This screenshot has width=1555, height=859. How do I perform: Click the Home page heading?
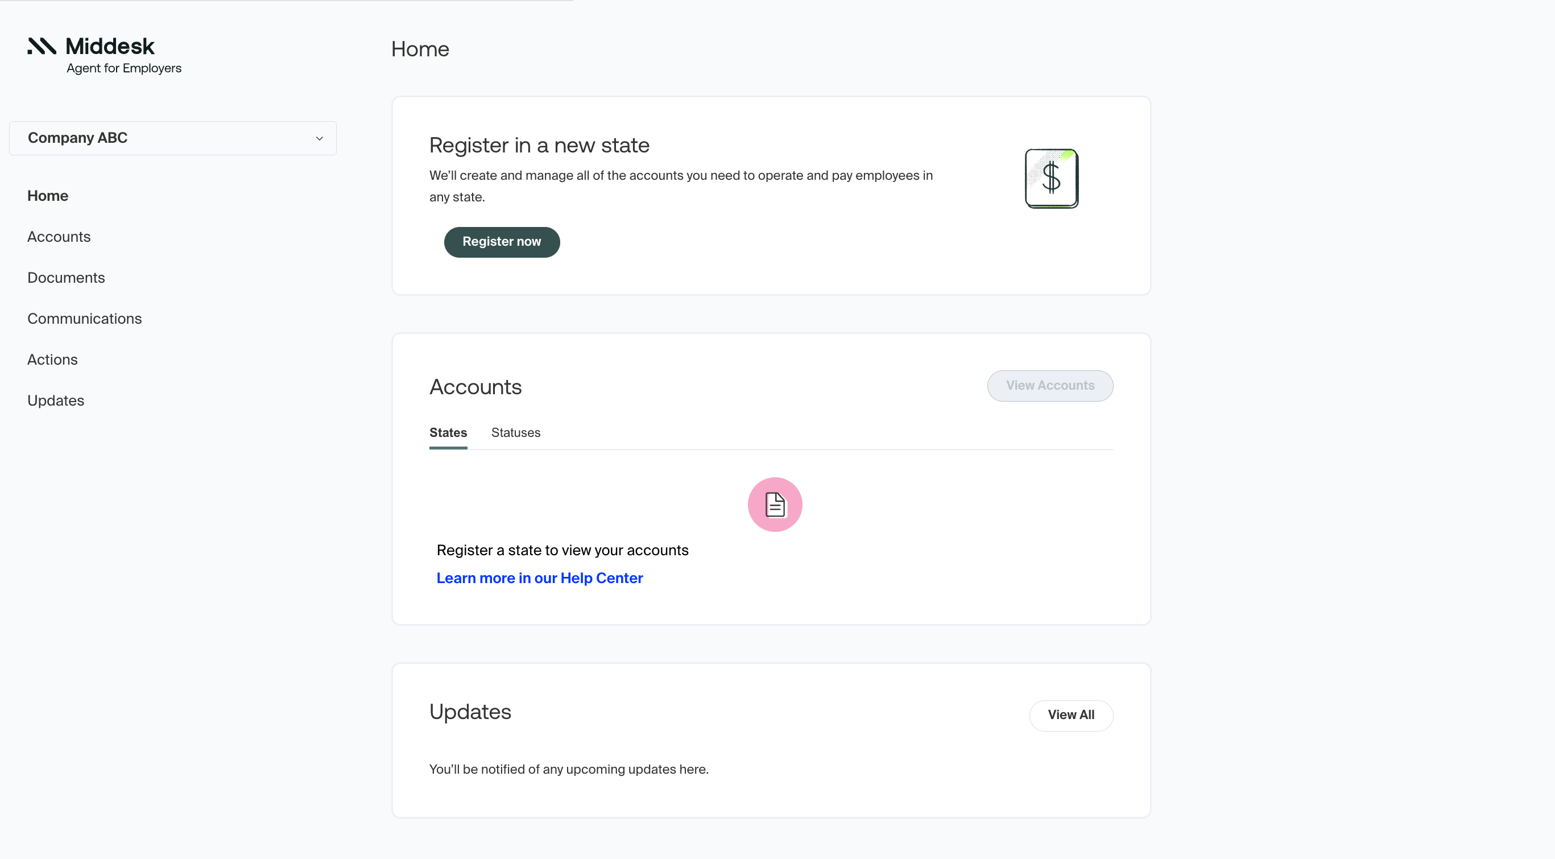click(x=420, y=49)
